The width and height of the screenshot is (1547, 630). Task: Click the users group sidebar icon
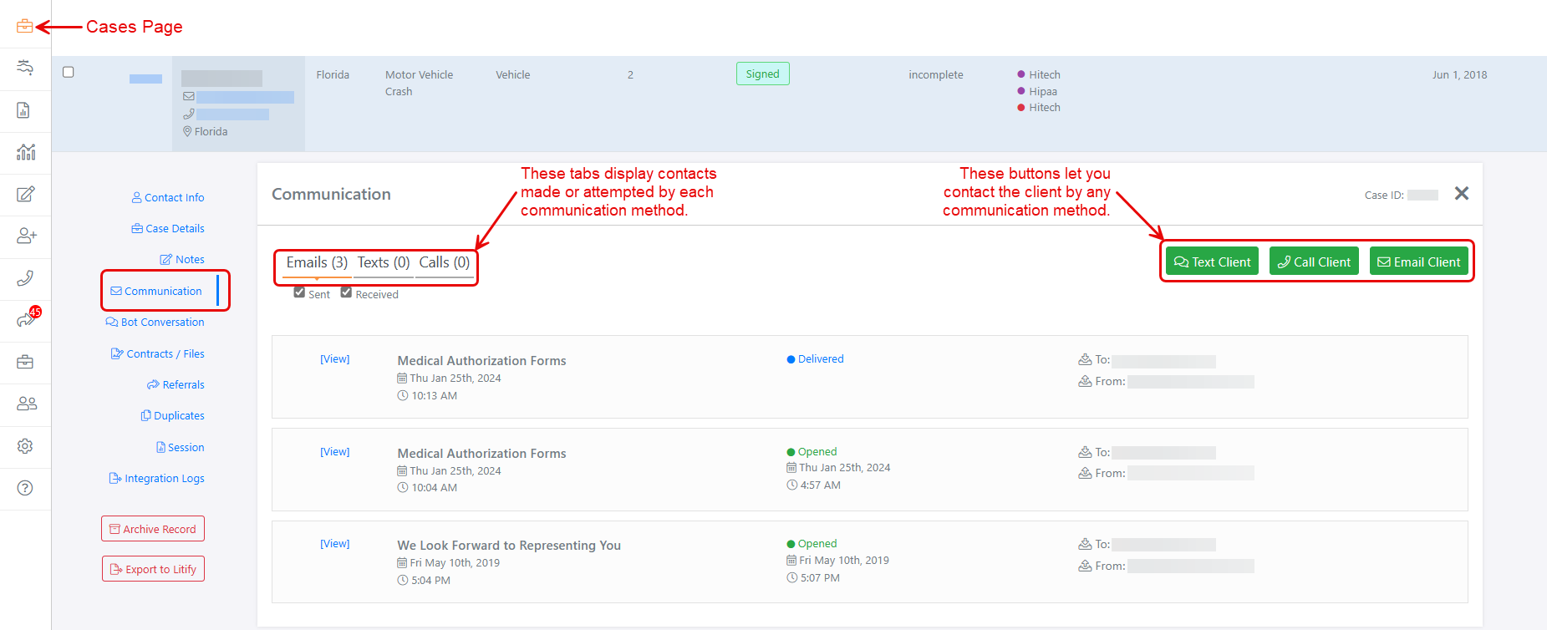click(26, 404)
